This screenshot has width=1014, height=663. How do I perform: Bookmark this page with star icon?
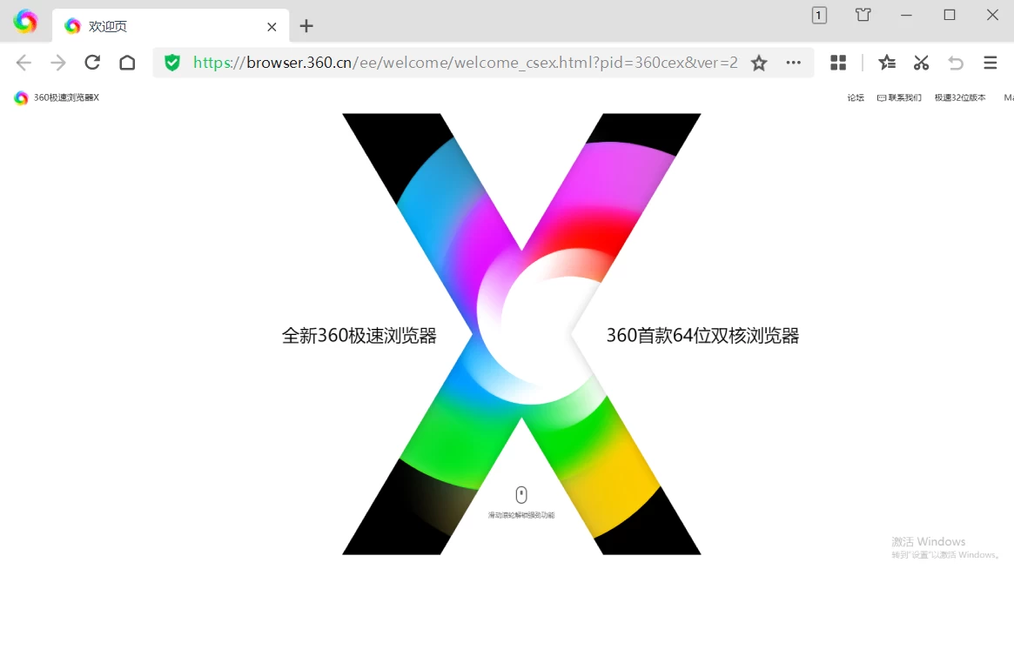(759, 63)
